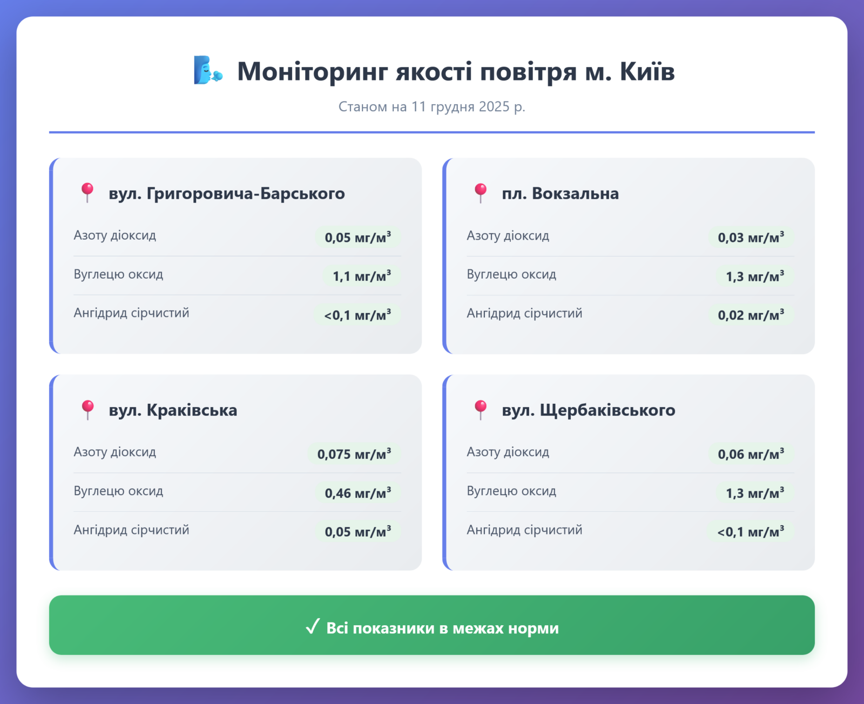Screen dimensions: 864x704
Task: Click the 0,05 мг/м³ nitrogen dioxide badge for Григоровича-Барського
Action: [357, 238]
